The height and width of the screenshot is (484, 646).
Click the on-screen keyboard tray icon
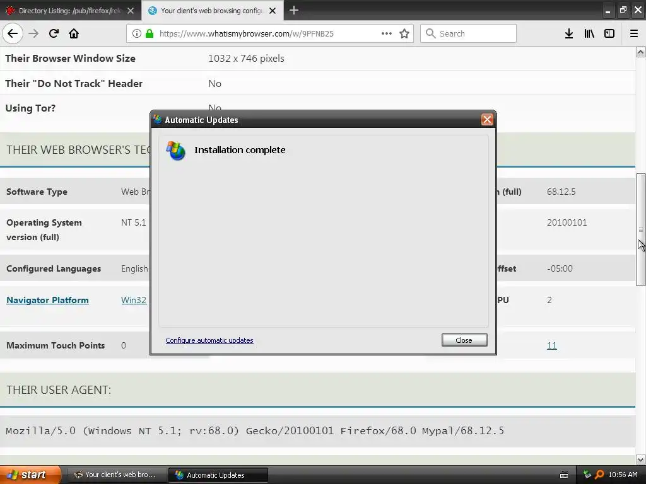(x=564, y=475)
